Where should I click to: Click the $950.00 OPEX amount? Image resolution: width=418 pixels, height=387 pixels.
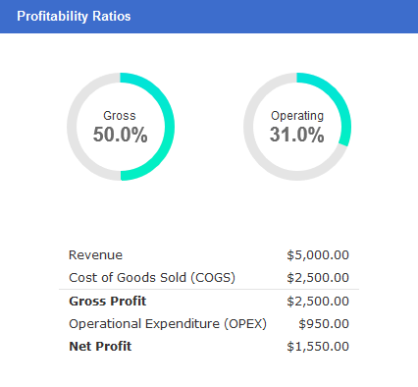[324, 324]
